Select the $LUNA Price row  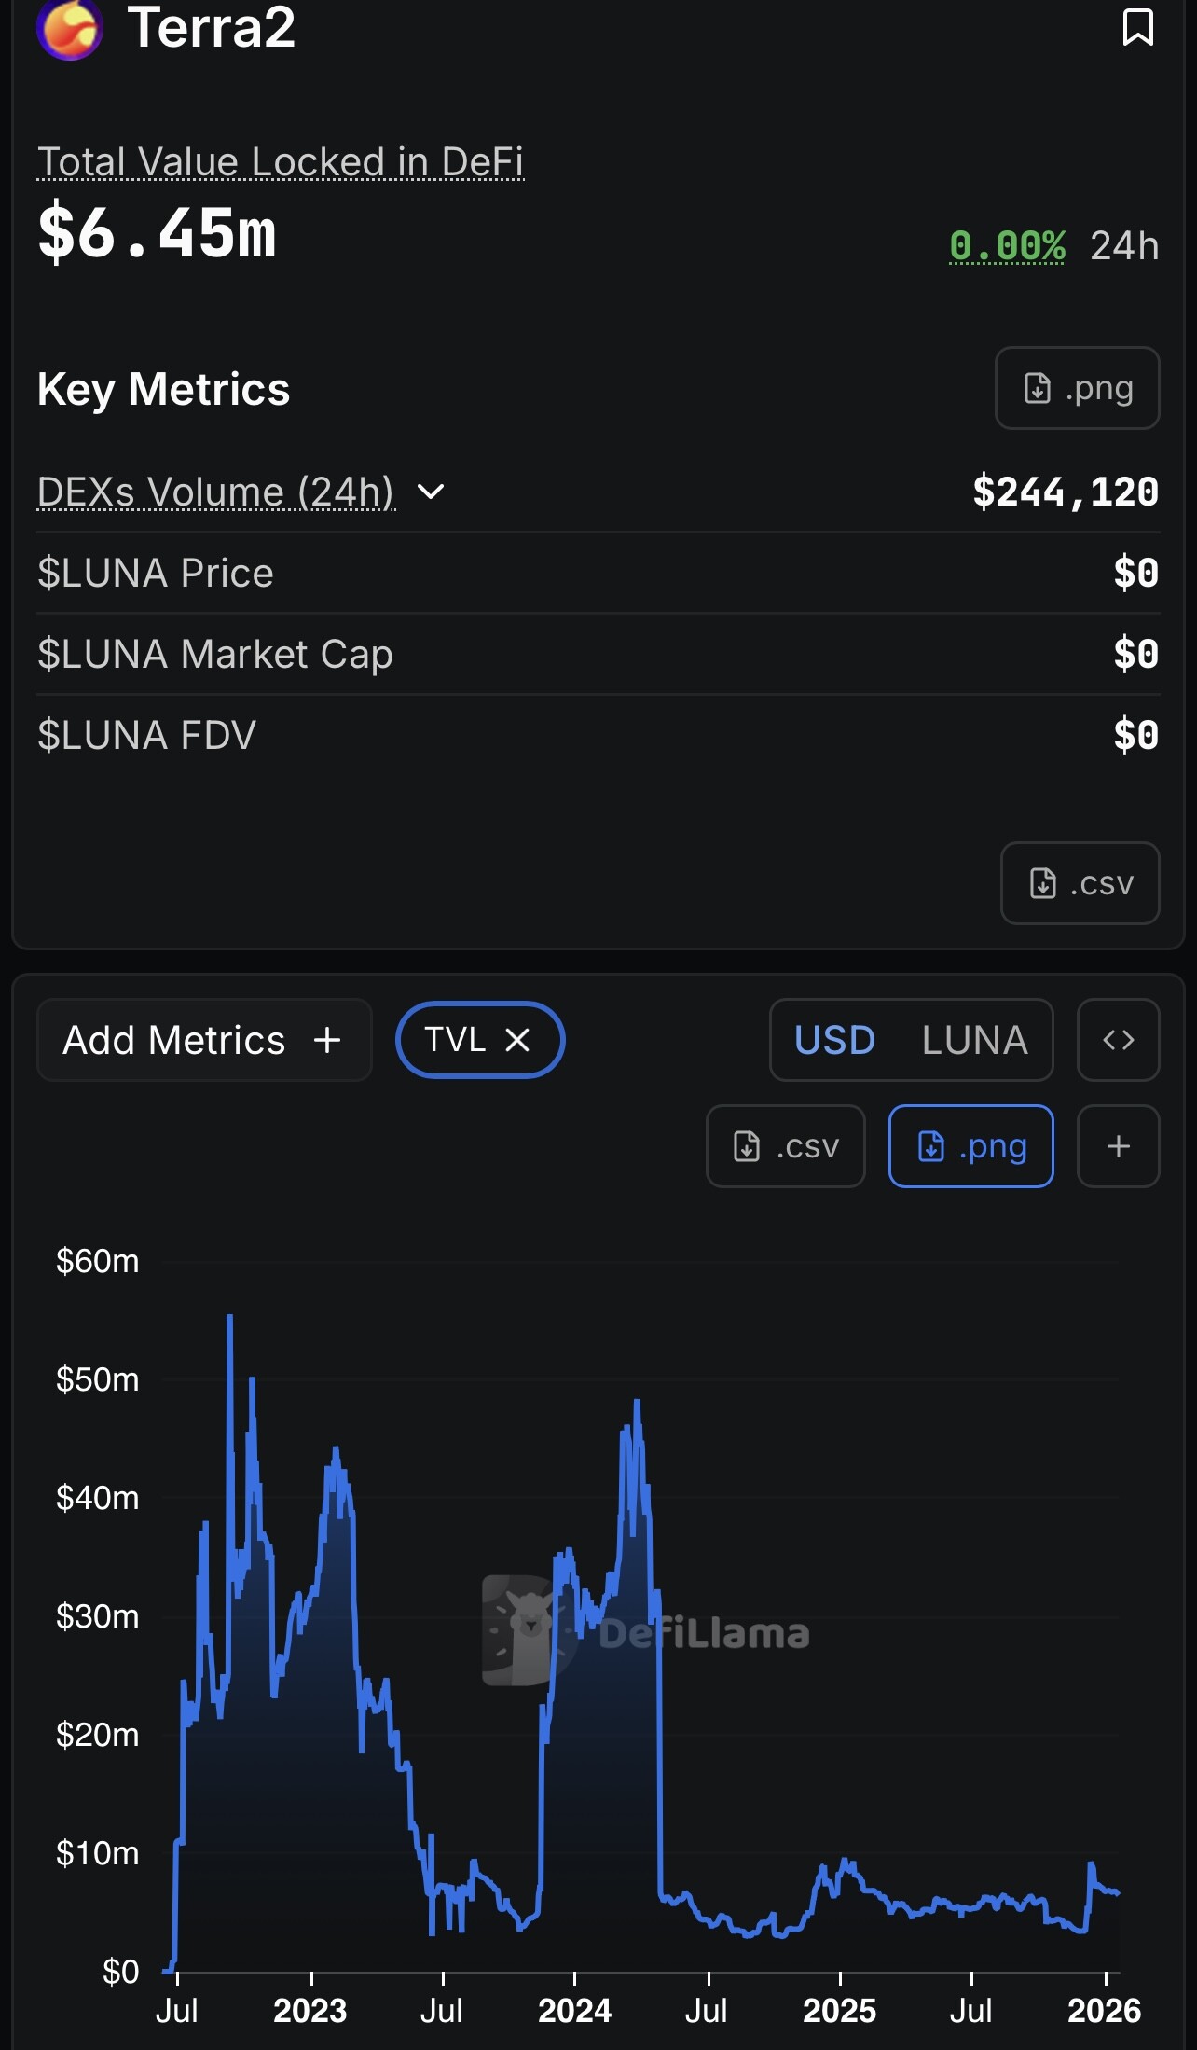(x=598, y=573)
